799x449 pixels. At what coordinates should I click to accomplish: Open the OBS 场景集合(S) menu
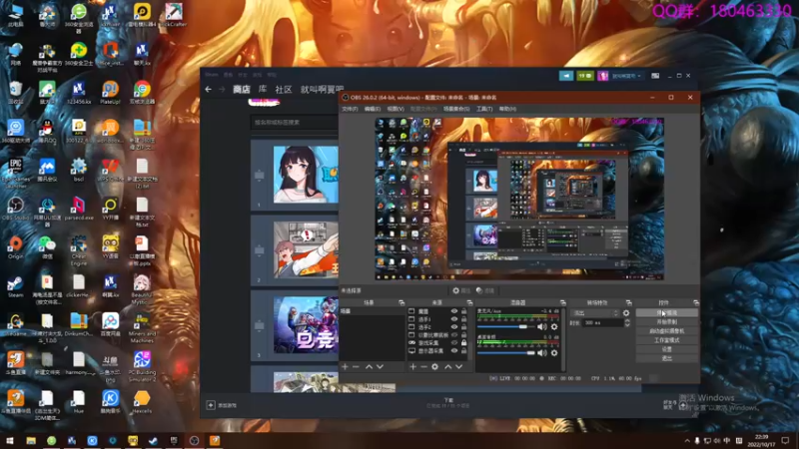click(x=456, y=109)
